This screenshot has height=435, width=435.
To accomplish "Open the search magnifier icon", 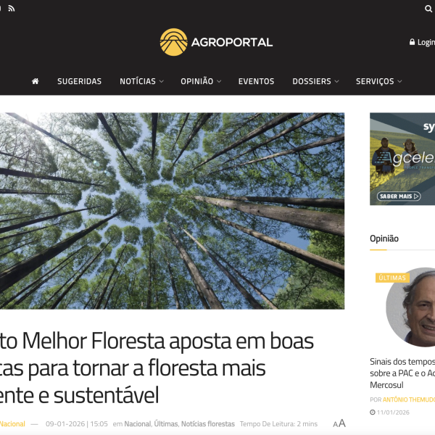I will pos(428,9).
